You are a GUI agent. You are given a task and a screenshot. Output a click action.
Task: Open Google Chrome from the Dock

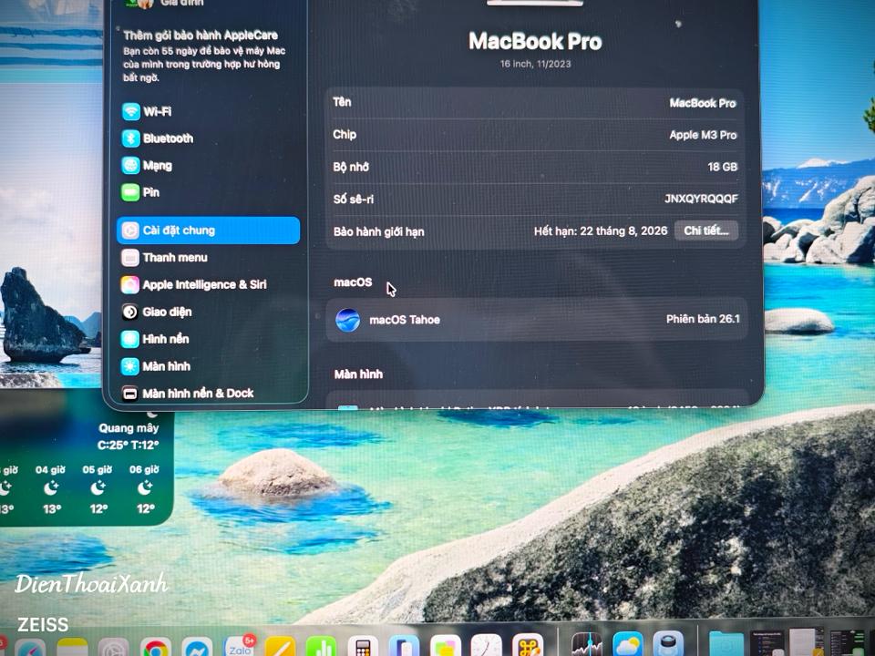pyautogui.click(x=155, y=645)
